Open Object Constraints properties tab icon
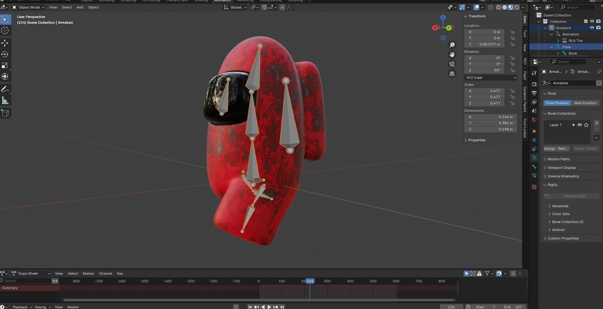 (534, 149)
